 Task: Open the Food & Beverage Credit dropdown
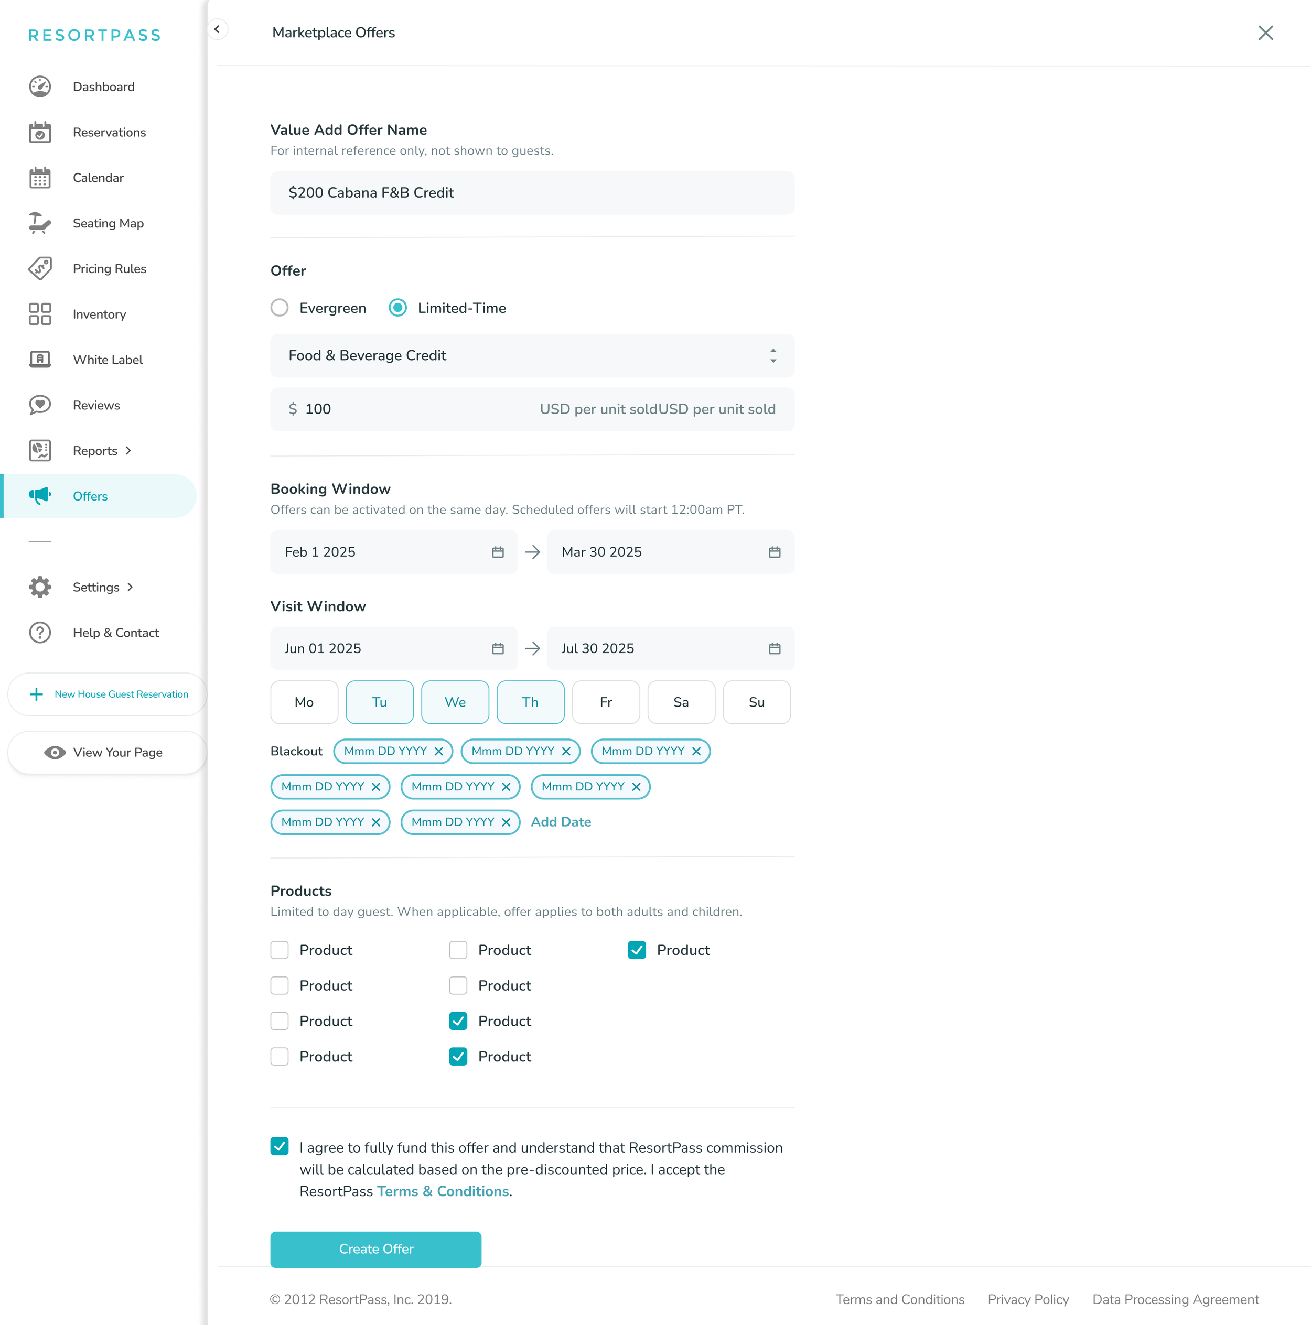(x=532, y=355)
